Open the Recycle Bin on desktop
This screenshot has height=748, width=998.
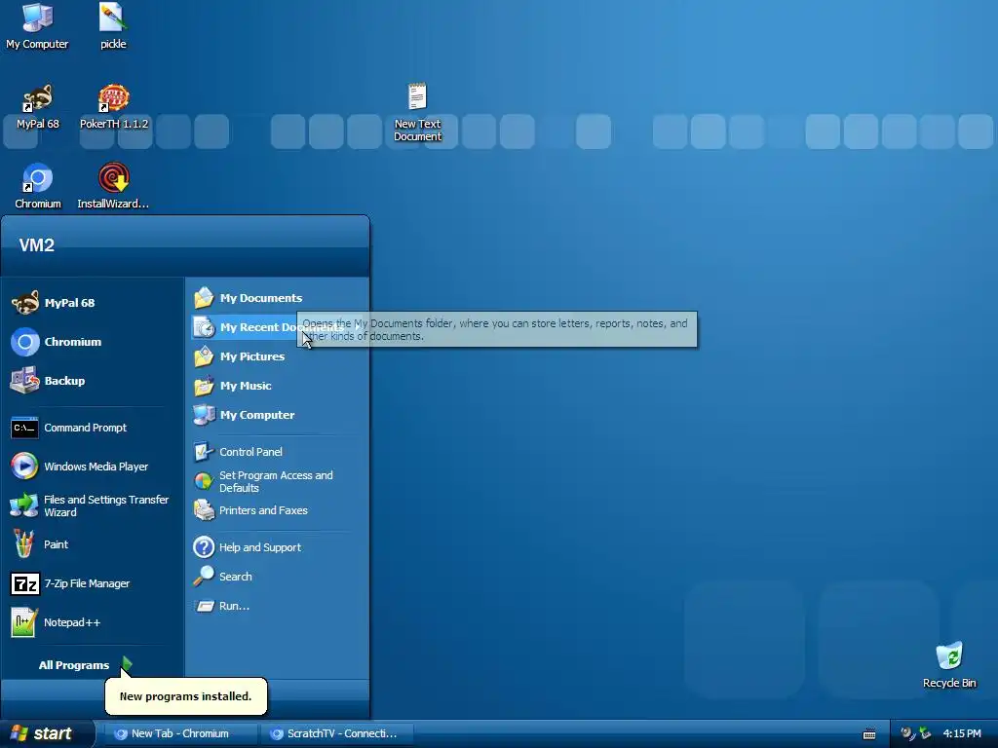click(x=949, y=665)
